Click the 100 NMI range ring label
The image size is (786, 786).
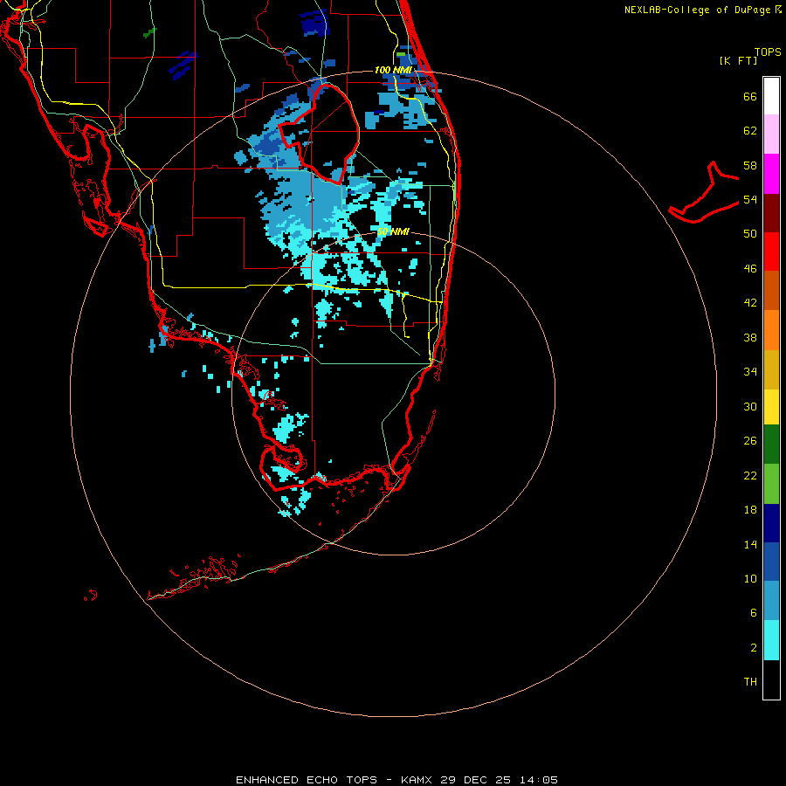tap(393, 70)
